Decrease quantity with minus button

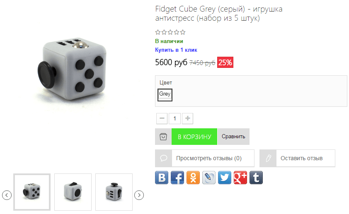(162, 118)
